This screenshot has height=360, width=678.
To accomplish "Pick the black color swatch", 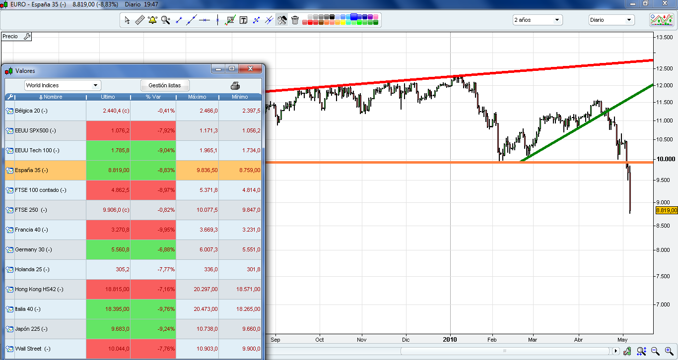I will (x=332, y=17).
